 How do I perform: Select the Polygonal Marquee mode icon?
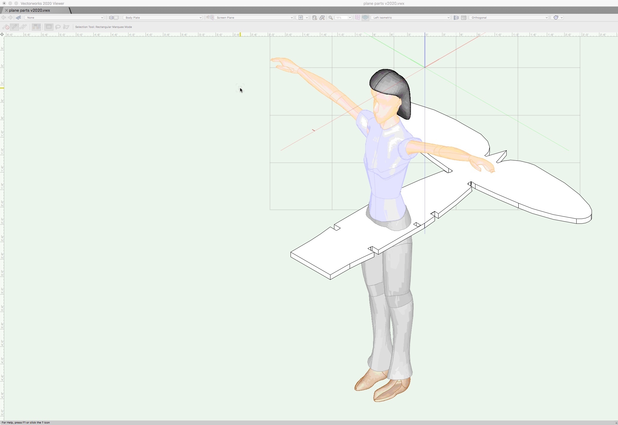(66, 27)
